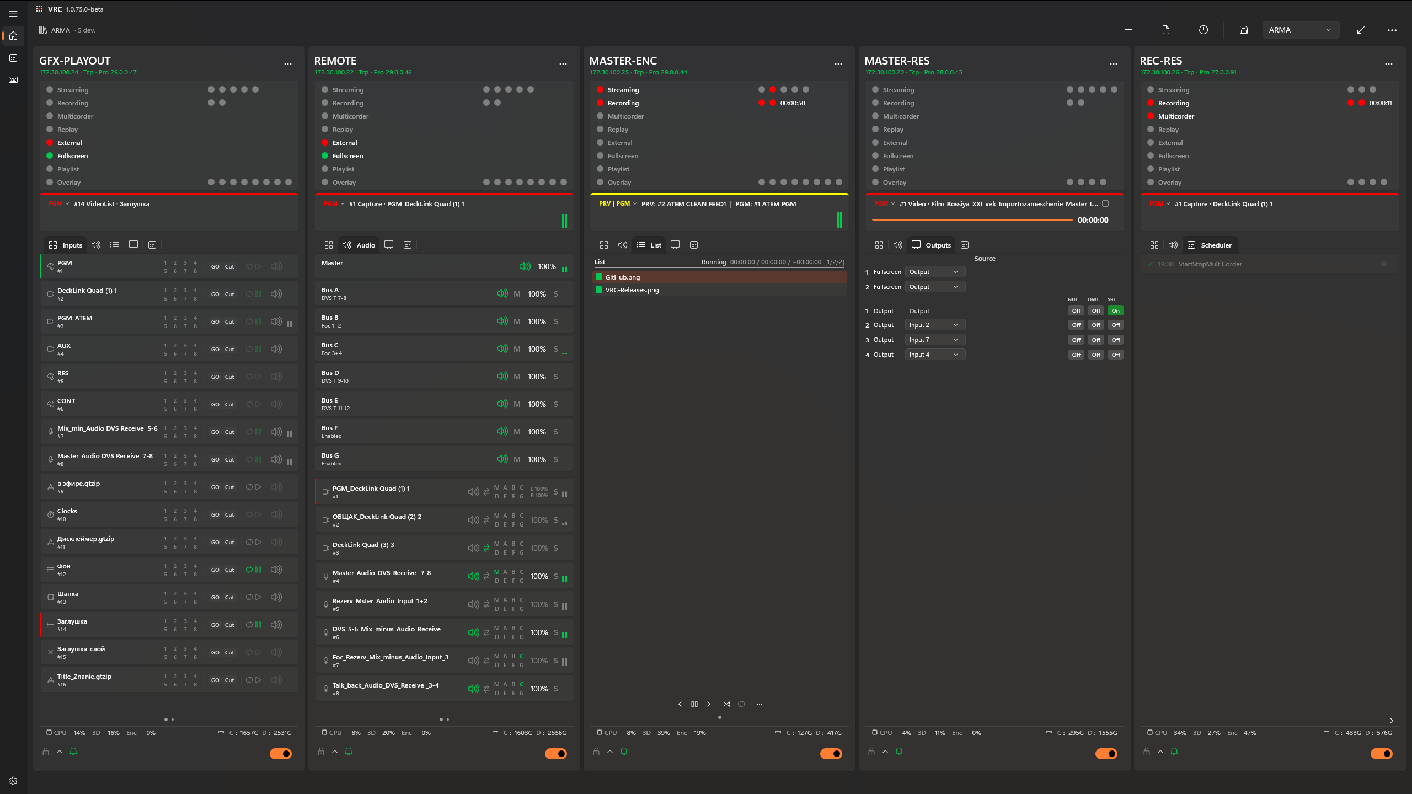Click the GO button on the PGM_ATEM input

tap(215, 321)
